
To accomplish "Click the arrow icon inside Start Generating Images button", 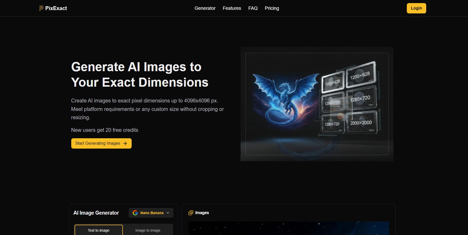I will [125, 143].
